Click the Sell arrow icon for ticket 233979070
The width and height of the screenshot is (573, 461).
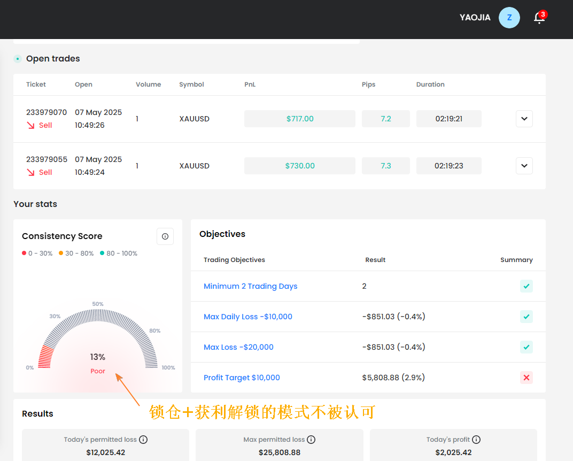pyautogui.click(x=30, y=125)
